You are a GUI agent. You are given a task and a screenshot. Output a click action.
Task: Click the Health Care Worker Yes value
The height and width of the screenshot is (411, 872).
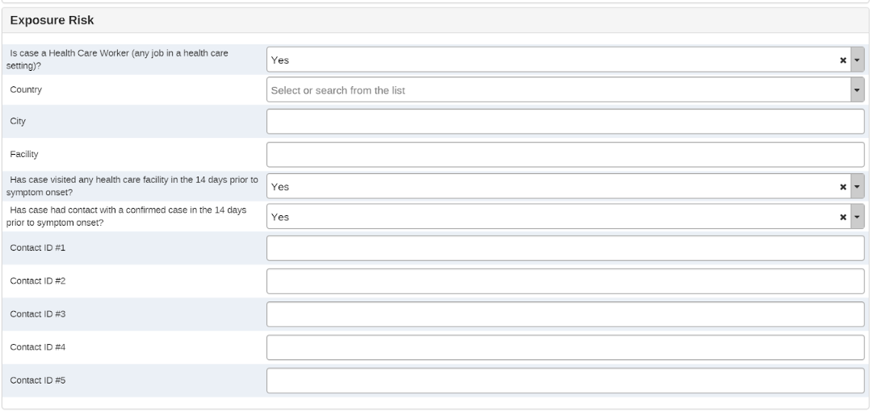(279, 60)
